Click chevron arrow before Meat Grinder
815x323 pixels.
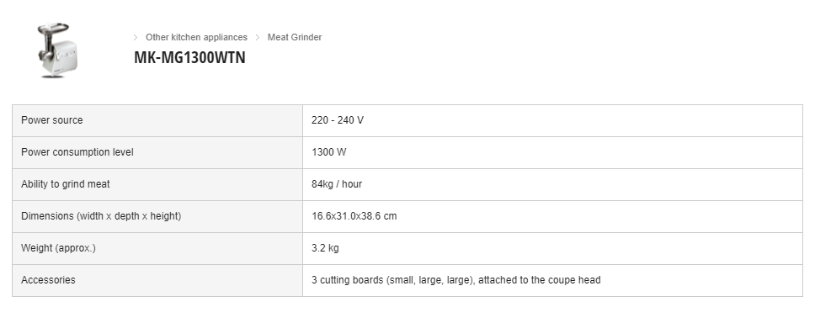[258, 37]
